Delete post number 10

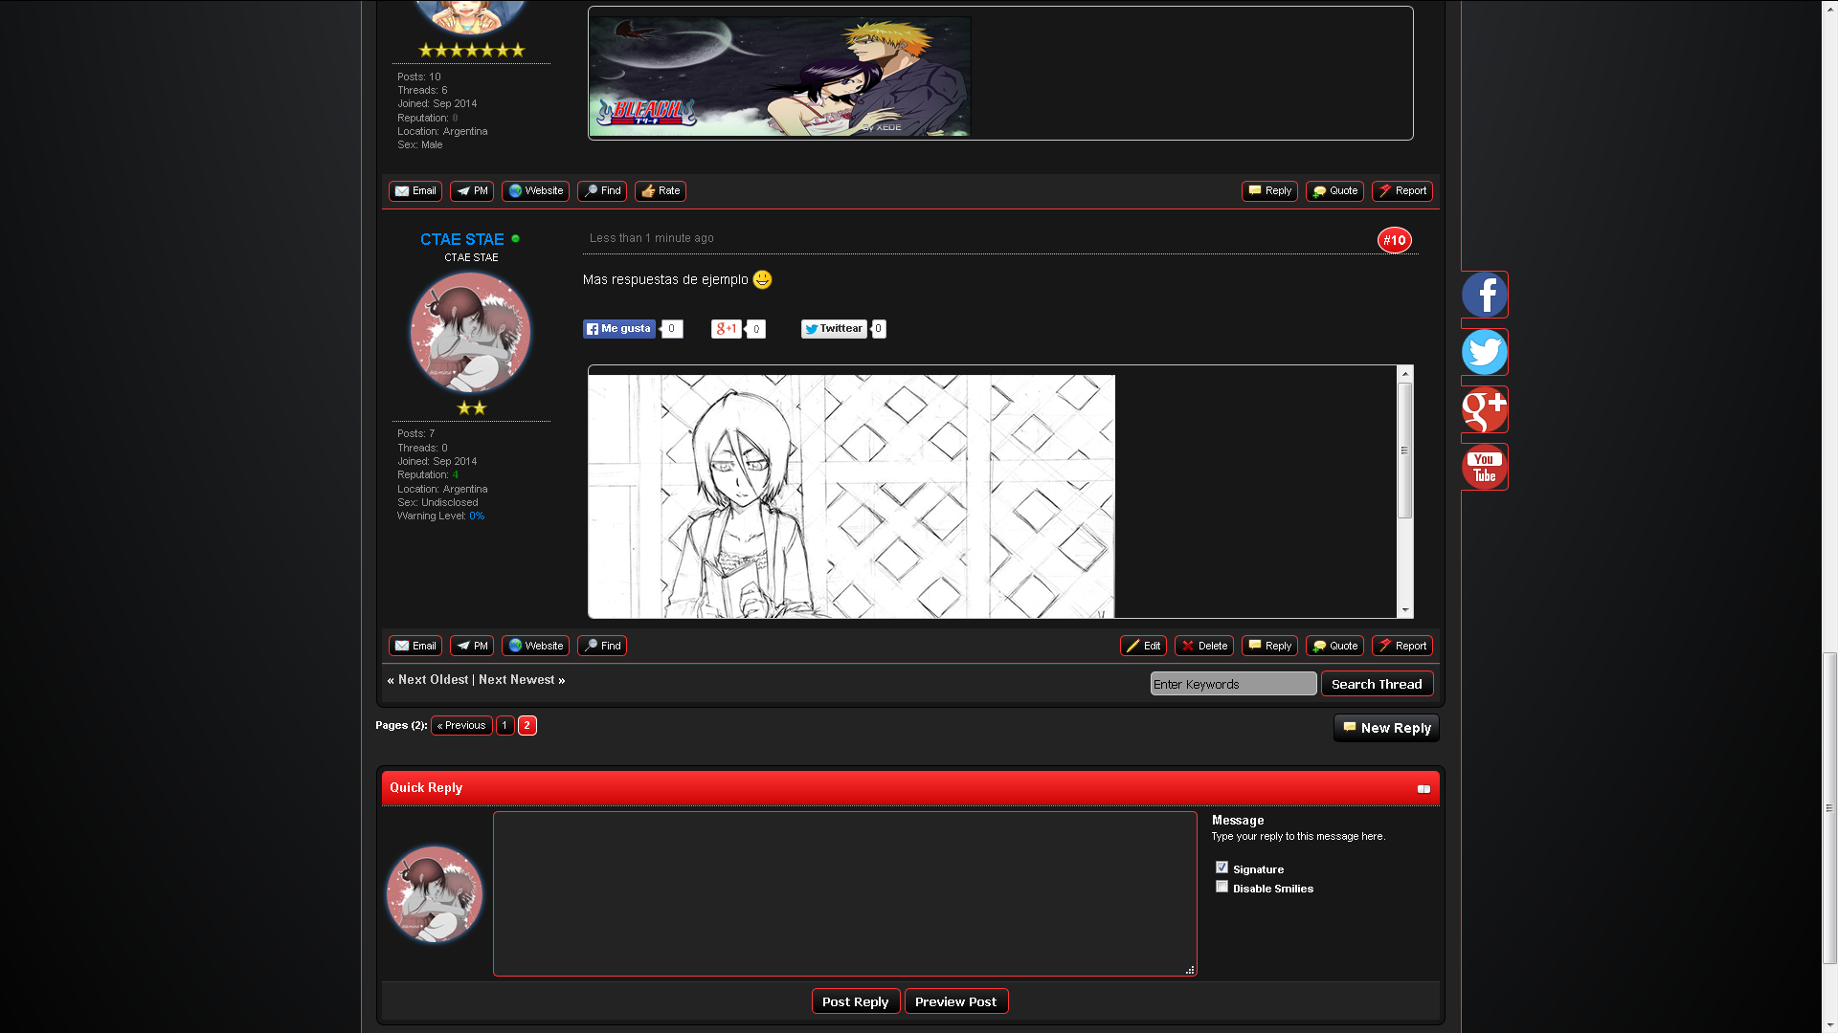1203,647
